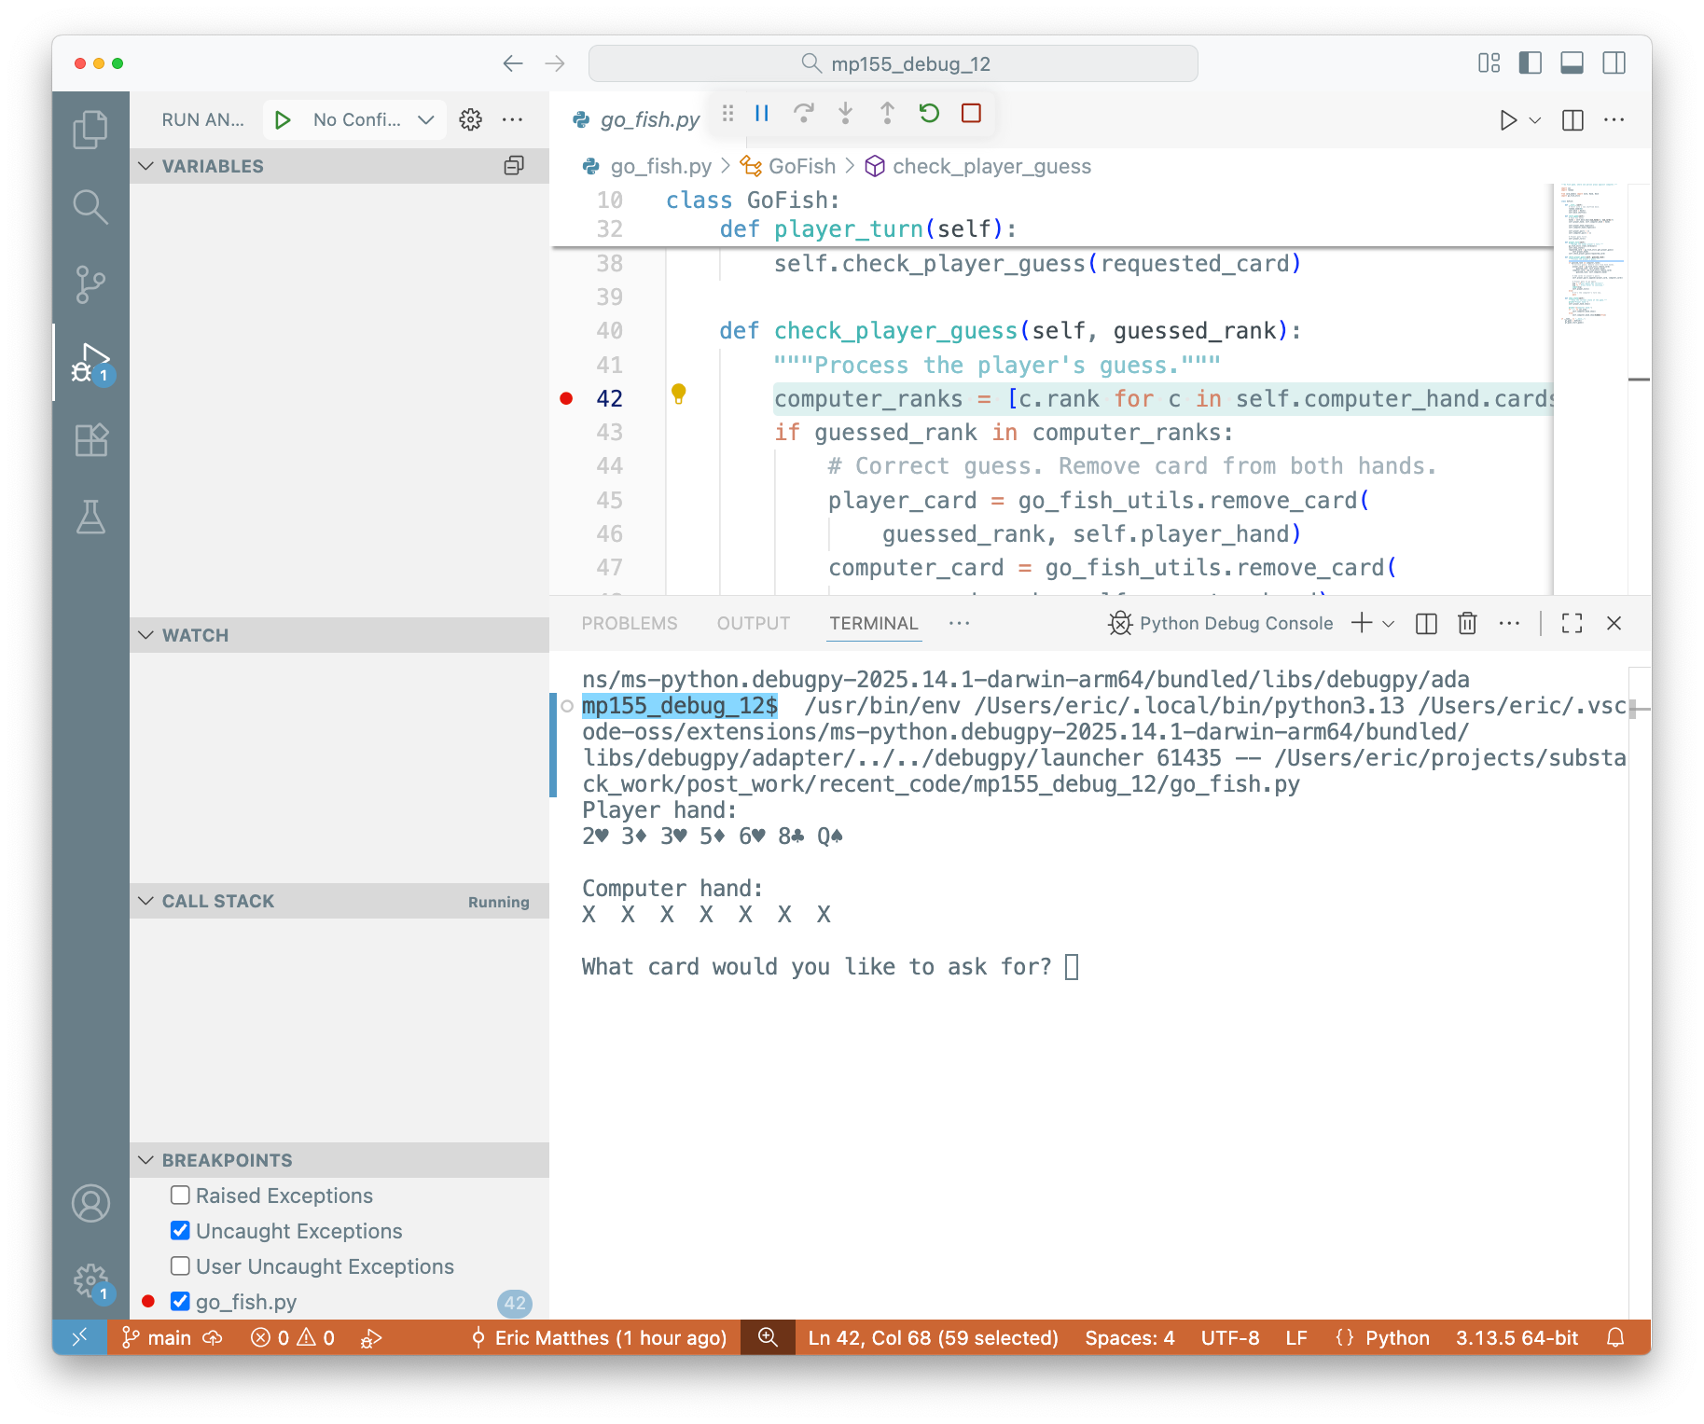The height and width of the screenshot is (1424, 1704).
Task: Switch to the PROBLEMS tab
Action: [x=630, y=623]
